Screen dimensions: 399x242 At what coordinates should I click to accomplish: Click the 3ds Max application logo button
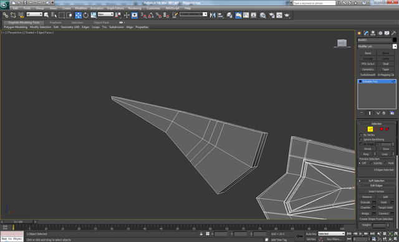(4, 5)
